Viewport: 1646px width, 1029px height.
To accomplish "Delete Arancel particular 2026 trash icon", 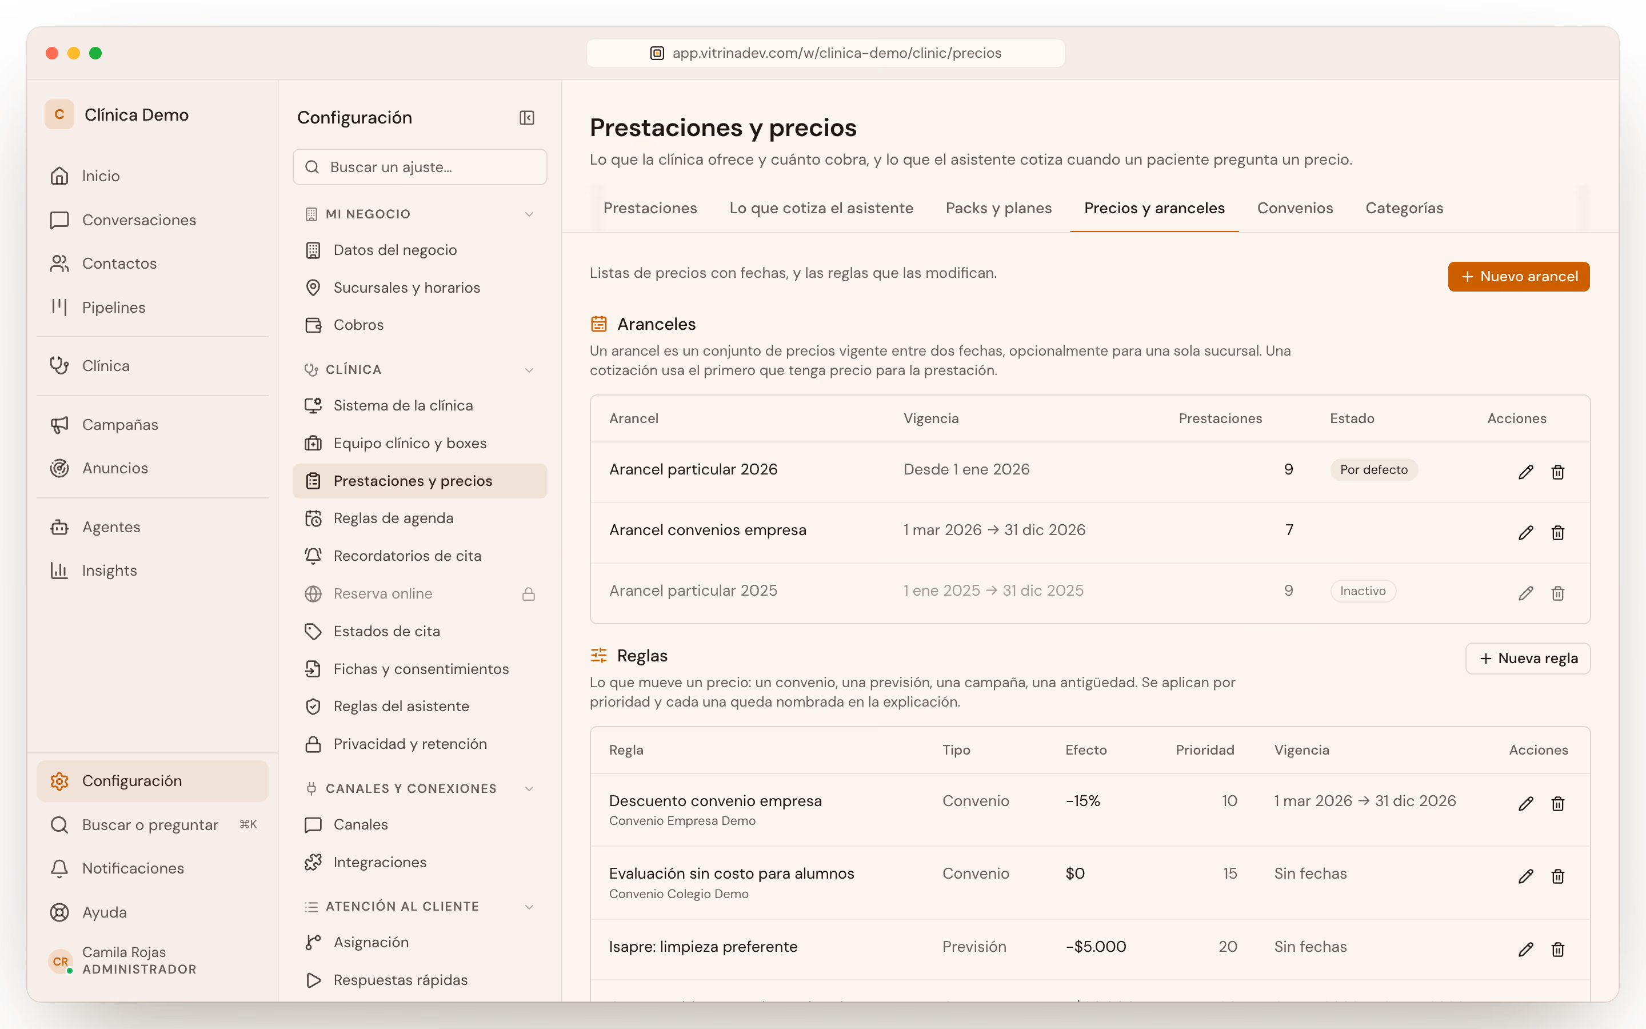I will tap(1557, 472).
